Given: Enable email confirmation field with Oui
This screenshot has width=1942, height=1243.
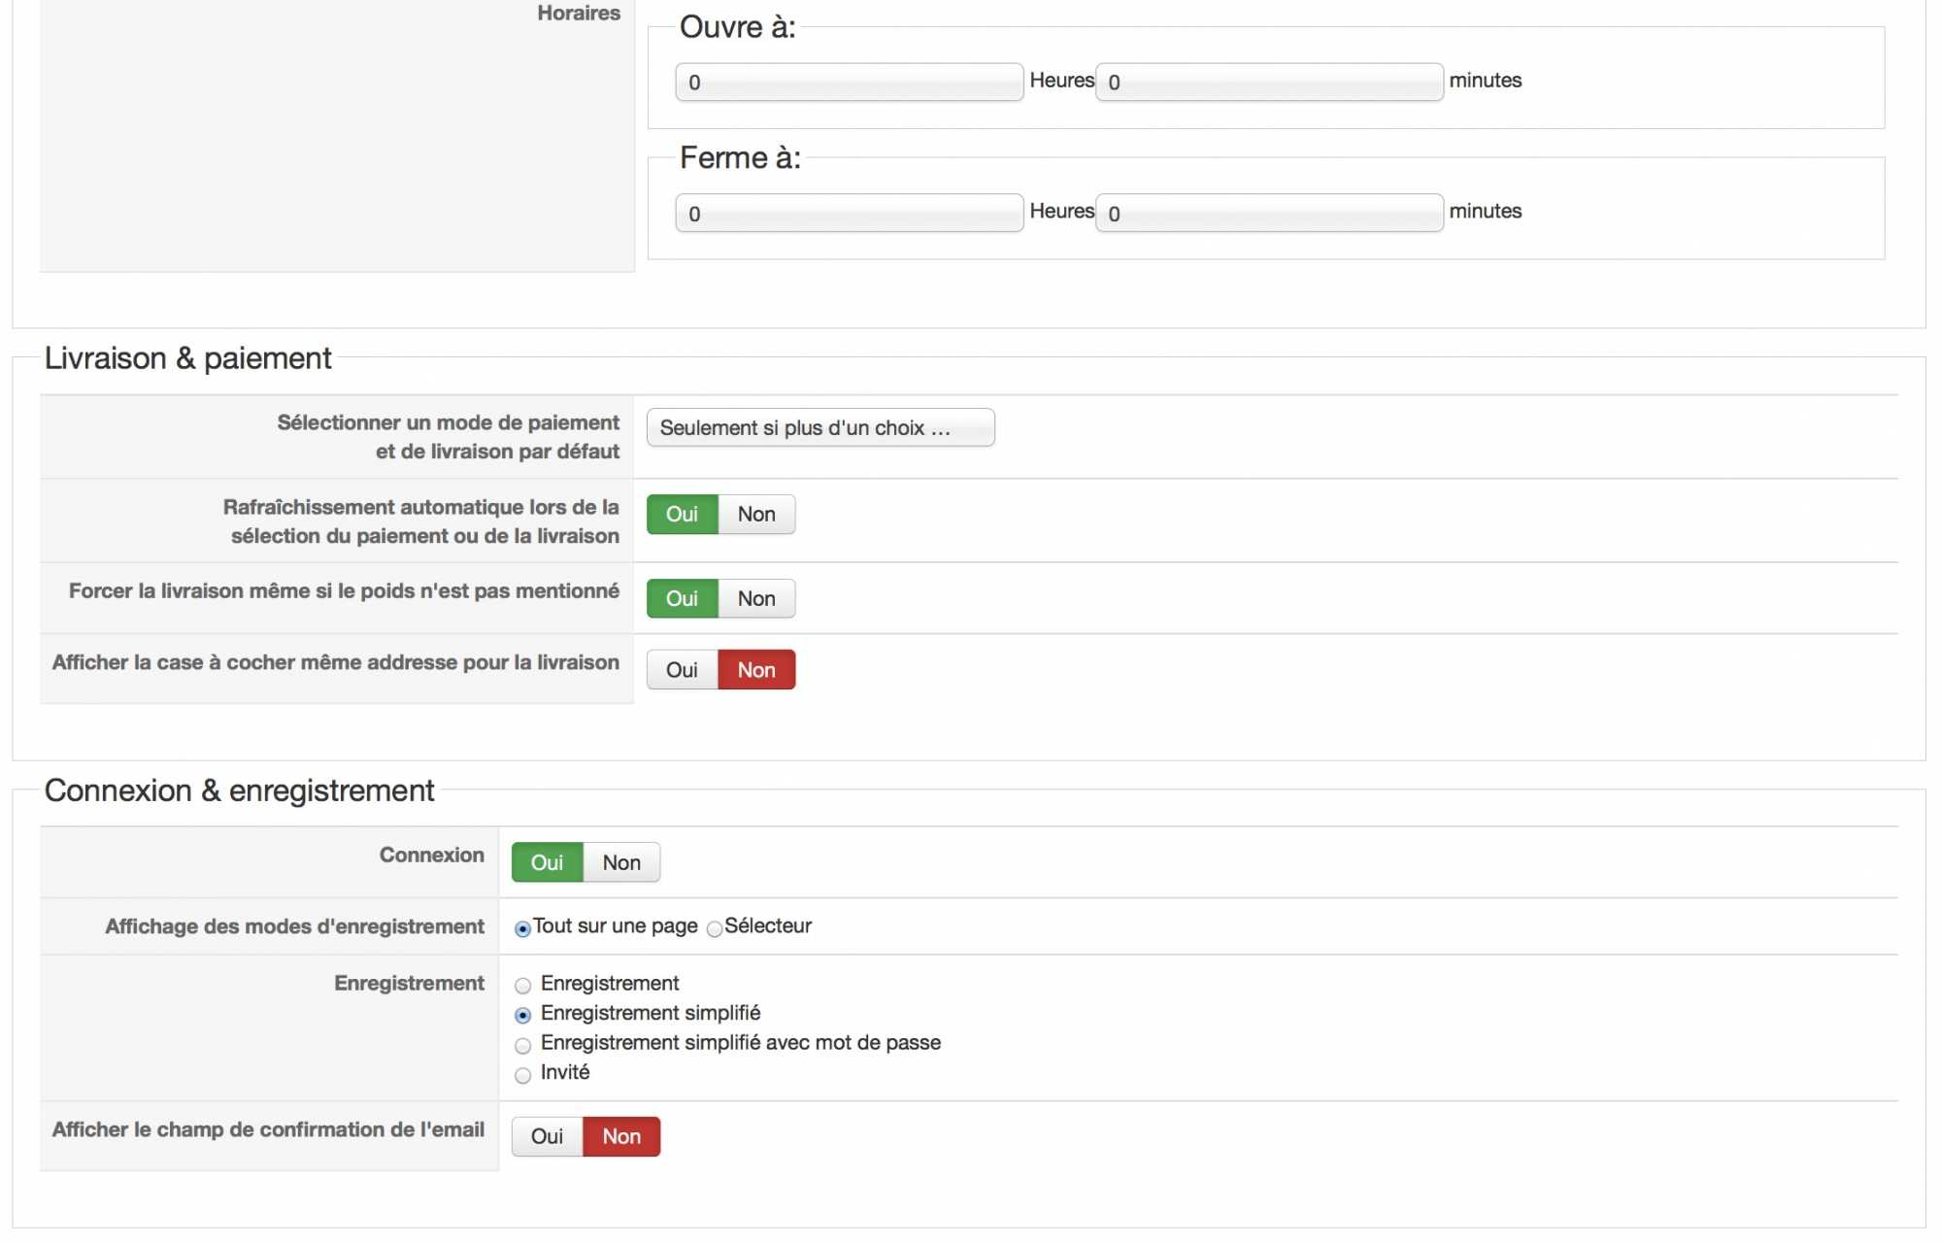Looking at the screenshot, I should pyautogui.click(x=547, y=1136).
